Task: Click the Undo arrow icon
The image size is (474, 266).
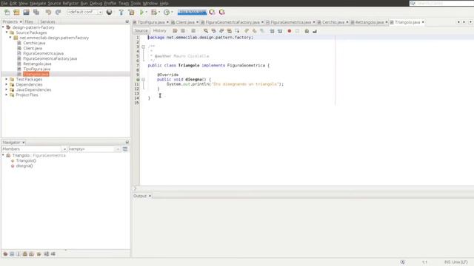Action: point(48,12)
